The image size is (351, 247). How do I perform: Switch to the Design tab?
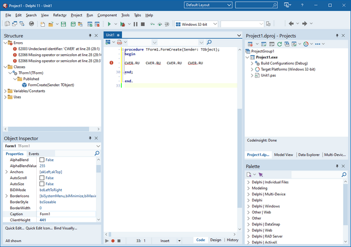pyautogui.click(x=216, y=240)
